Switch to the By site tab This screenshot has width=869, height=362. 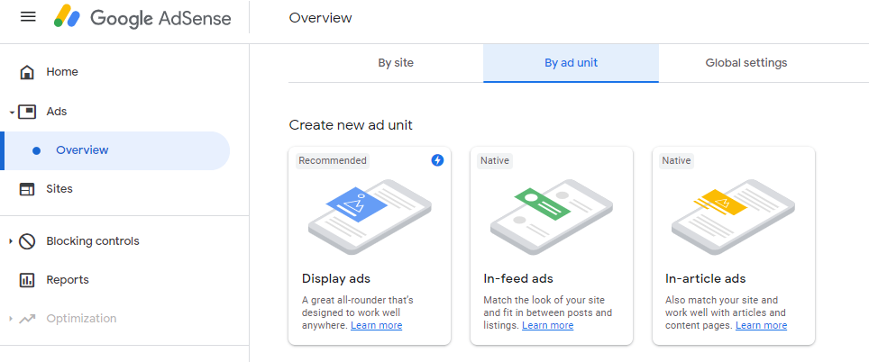click(x=396, y=63)
